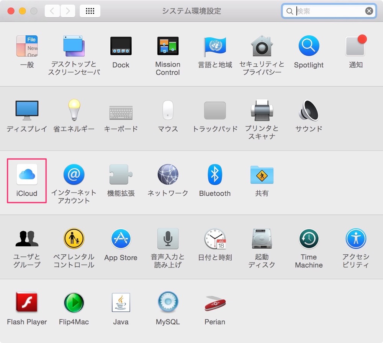Open マウス mouse preferences
The image size is (383, 343).
[x=168, y=110]
